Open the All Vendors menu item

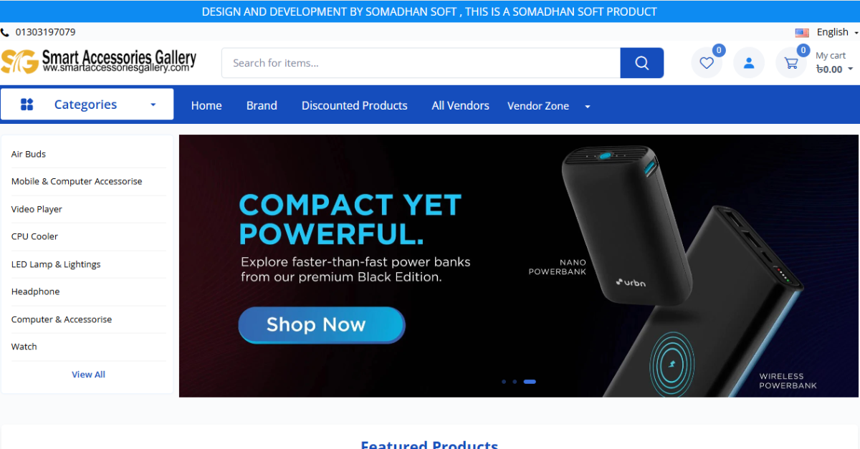pos(461,105)
